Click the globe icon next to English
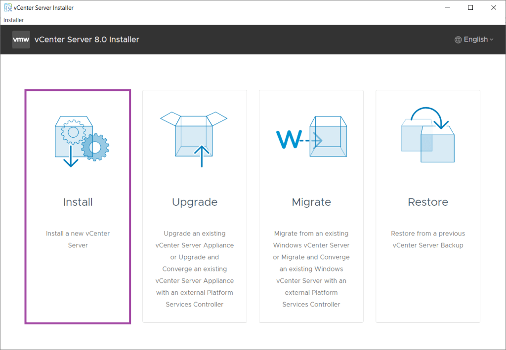Image resolution: width=506 pixels, height=350 pixels. tap(457, 39)
